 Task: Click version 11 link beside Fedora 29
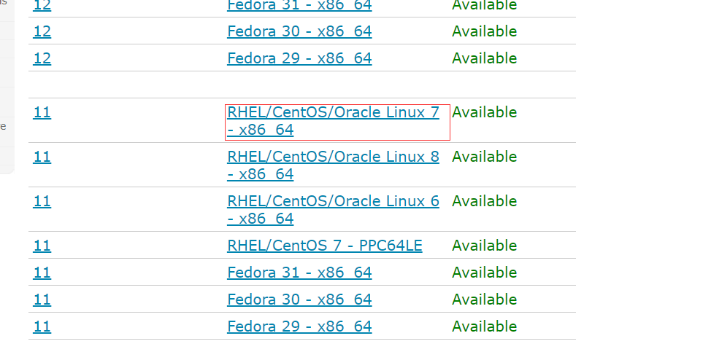(42, 326)
